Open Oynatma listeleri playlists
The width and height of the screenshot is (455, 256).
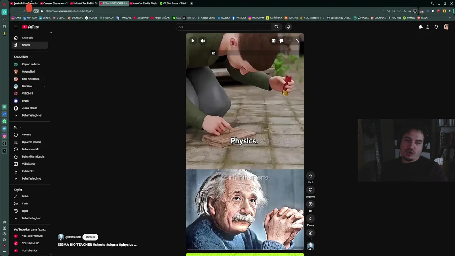click(x=30, y=142)
